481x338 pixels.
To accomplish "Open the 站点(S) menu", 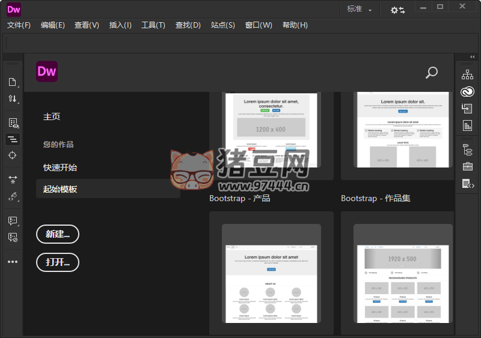I will (222, 25).
